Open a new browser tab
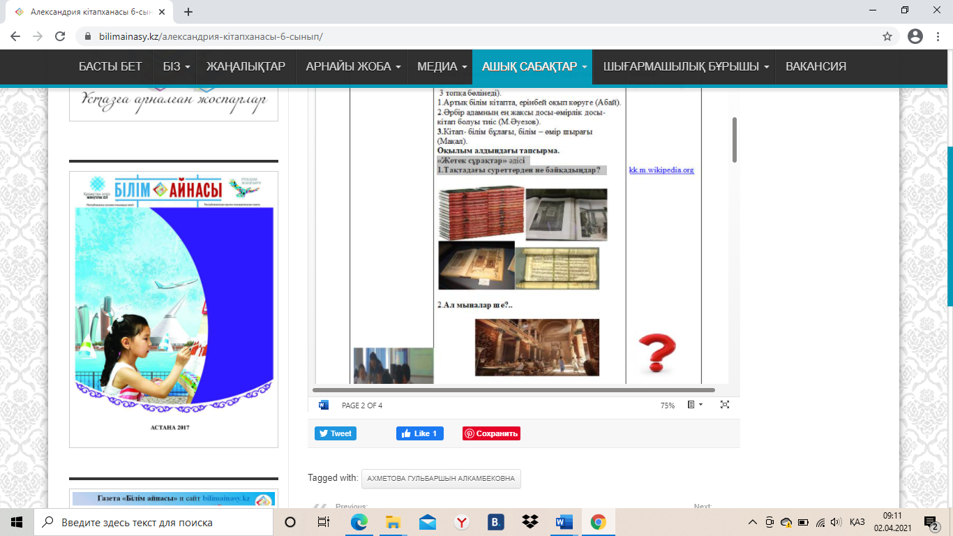 188,12
